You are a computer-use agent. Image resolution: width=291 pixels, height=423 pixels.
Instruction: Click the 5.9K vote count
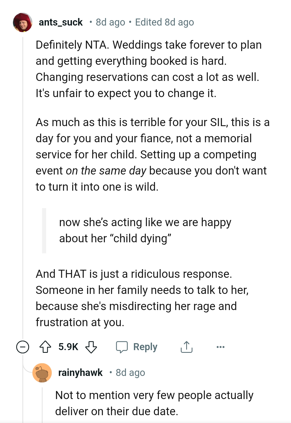68,347
